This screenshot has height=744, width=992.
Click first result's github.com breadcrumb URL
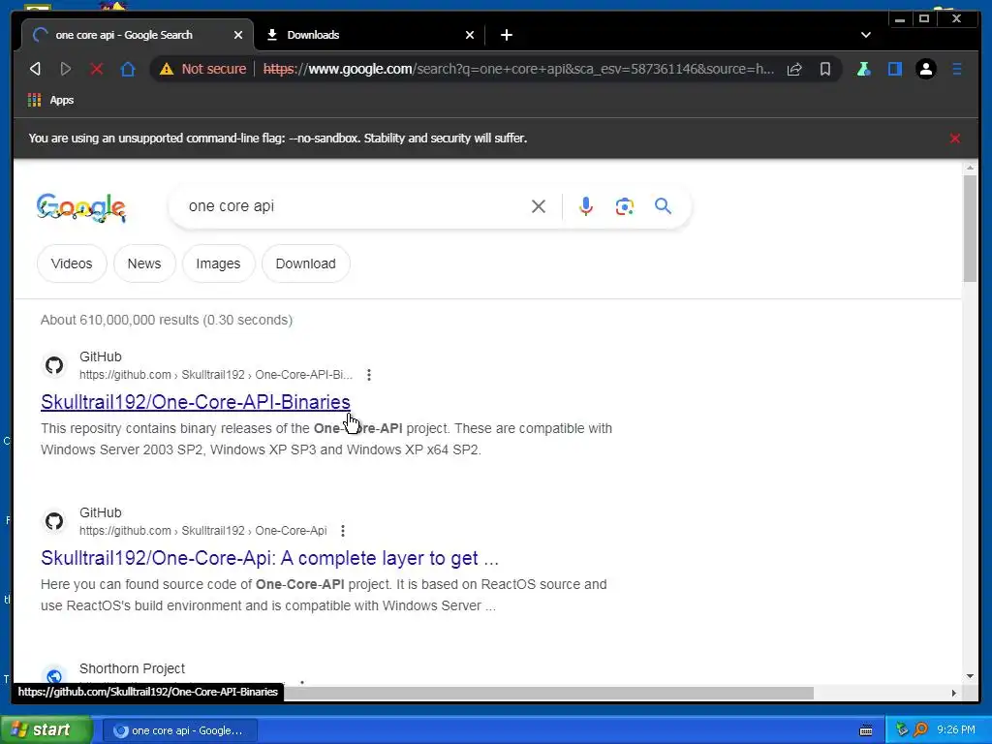(216, 375)
